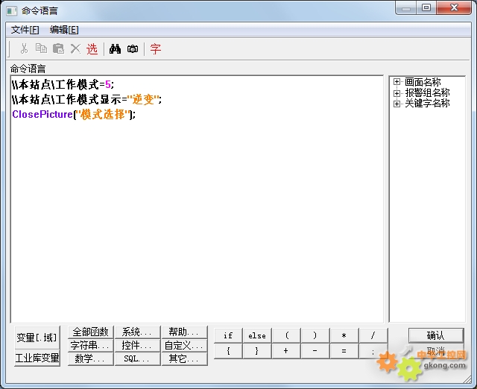Click the binoculars Find icon

116,49
